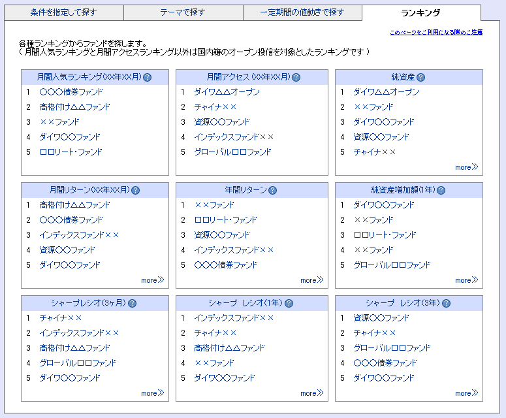Open rank 1 チャイナ×× in シャープレシオ(3ヶ月)

pos(61,318)
